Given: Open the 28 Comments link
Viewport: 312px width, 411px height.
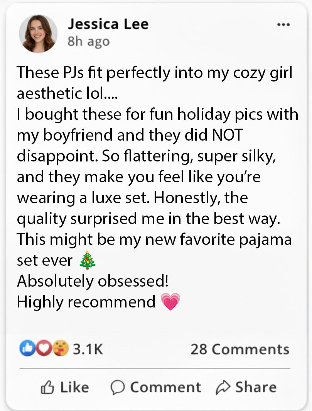Looking at the screenshot, I should (x=239, y=349).
